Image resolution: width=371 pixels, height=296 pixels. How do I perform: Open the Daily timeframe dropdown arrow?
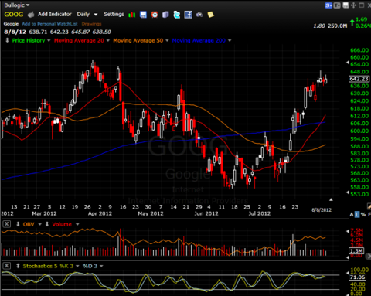click(x=96, y=15)
